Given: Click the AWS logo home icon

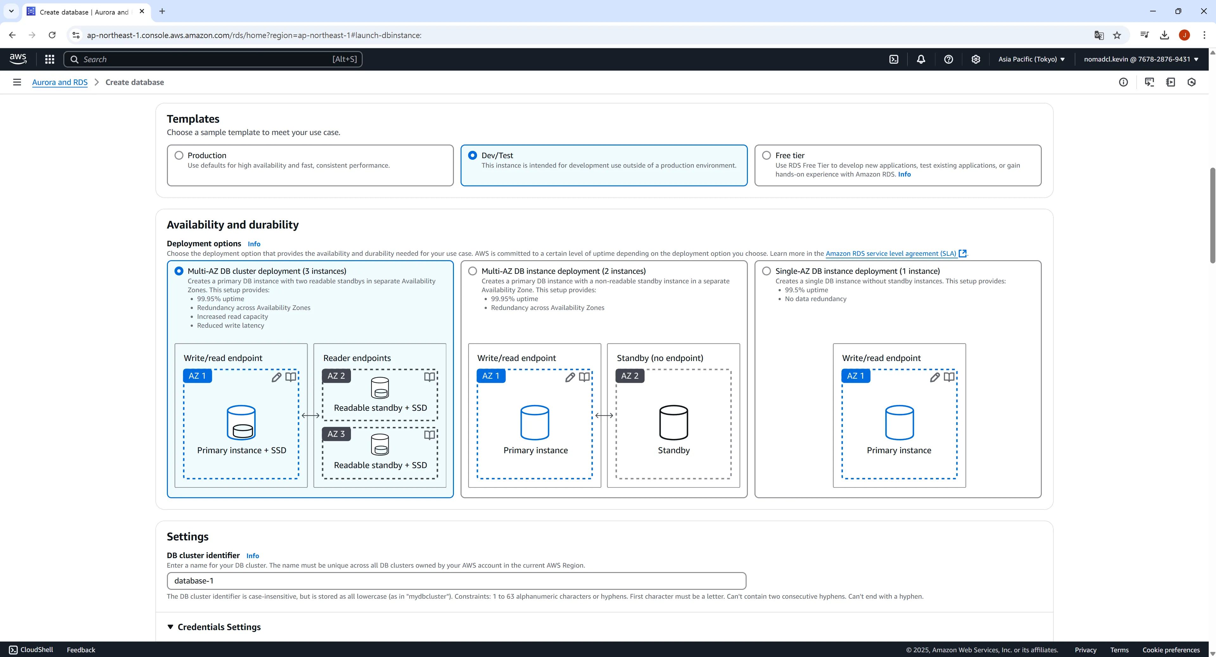Looking at the screenshot, I should 18,59.
